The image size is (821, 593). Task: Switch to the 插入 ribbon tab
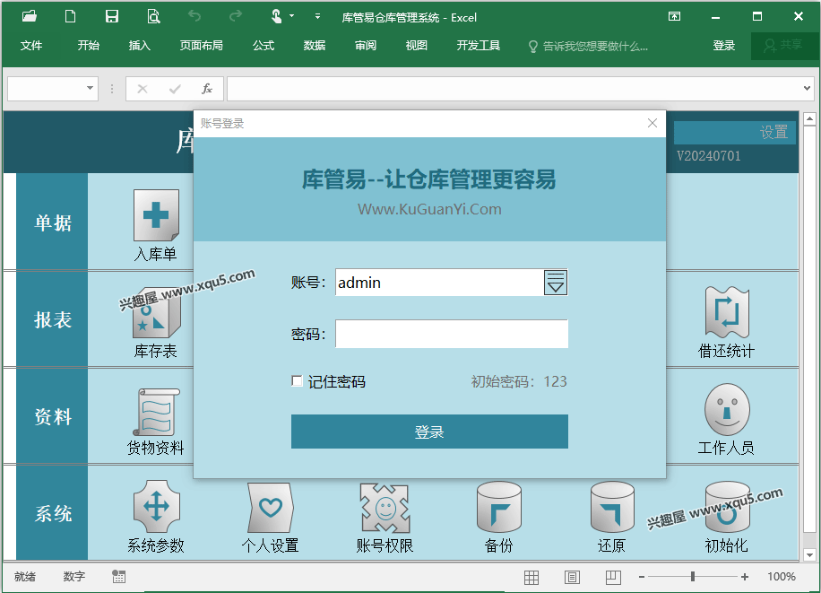[139, 46]
